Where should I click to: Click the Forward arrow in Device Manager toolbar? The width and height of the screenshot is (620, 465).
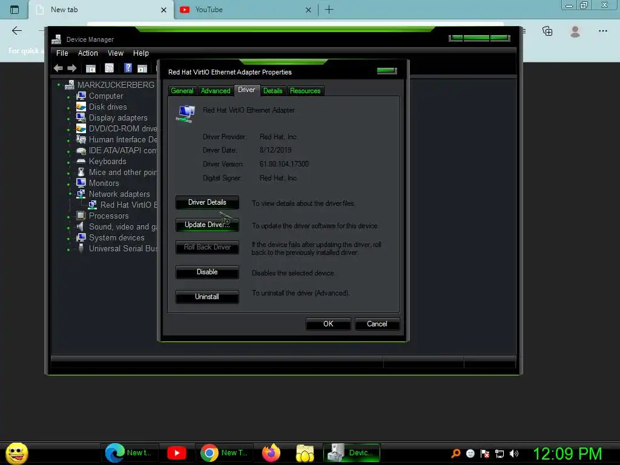pyautogui.click(x=72, y=68)
